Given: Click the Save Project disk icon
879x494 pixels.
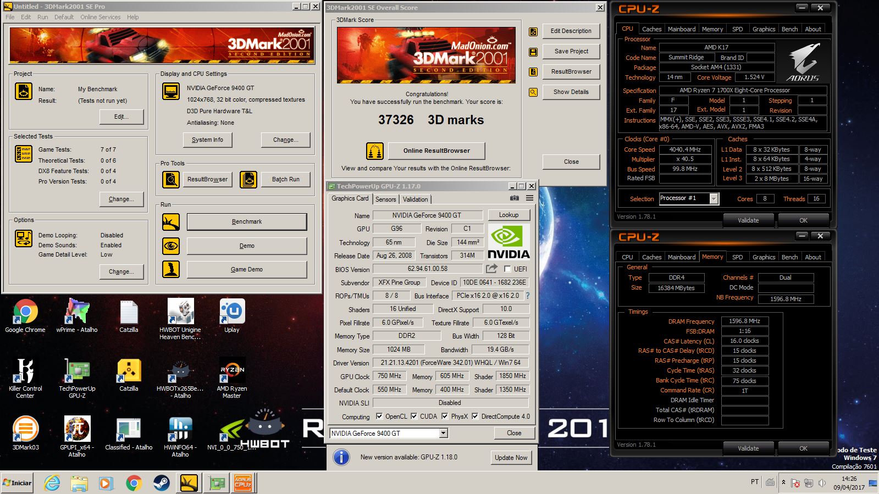Looking at the screenshot, I should [533, 52].
